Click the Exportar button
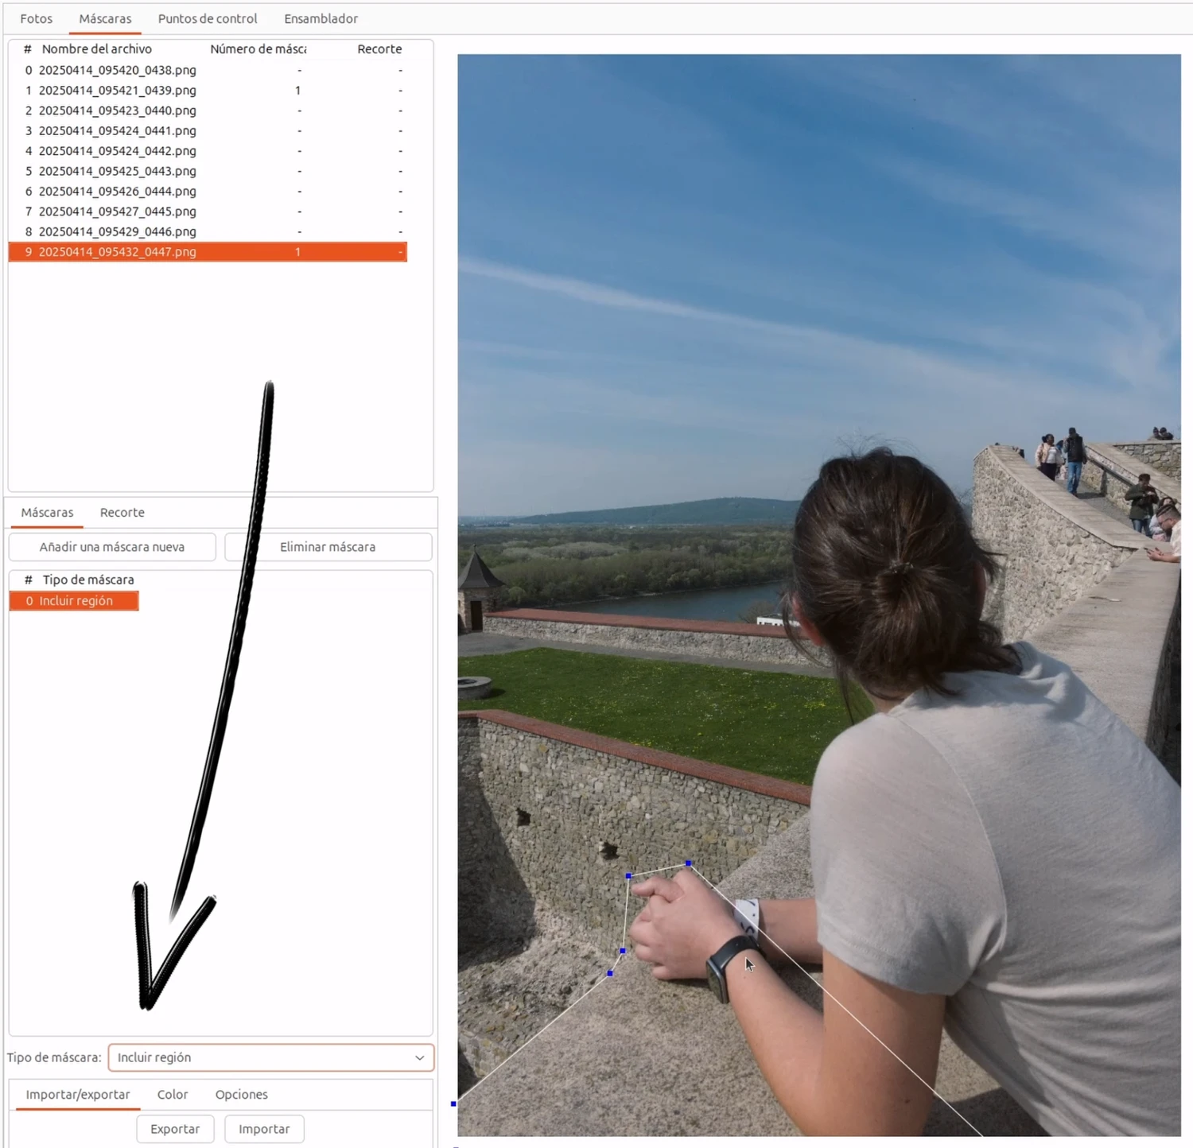This screenshot has height=1148, width=1193. click(175, 1129)
